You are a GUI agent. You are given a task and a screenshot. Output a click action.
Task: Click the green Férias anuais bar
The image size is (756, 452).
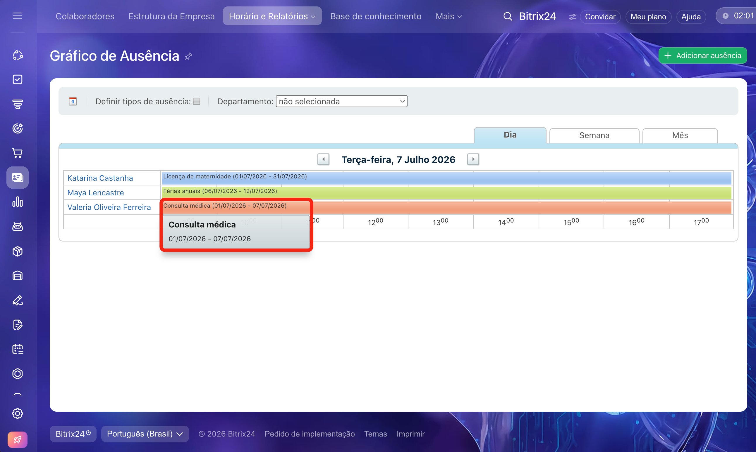coord(446,192)
